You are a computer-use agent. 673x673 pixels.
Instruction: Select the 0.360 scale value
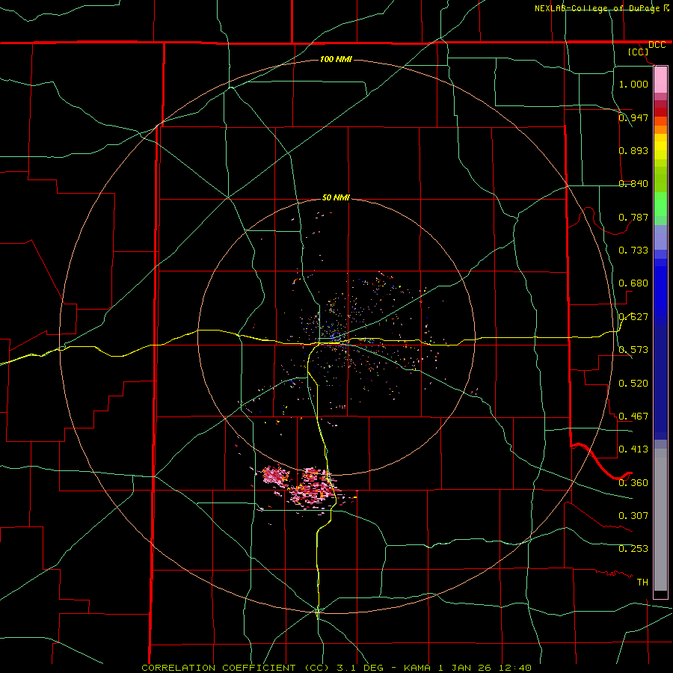pyautogui.click(x=633, y=483)
